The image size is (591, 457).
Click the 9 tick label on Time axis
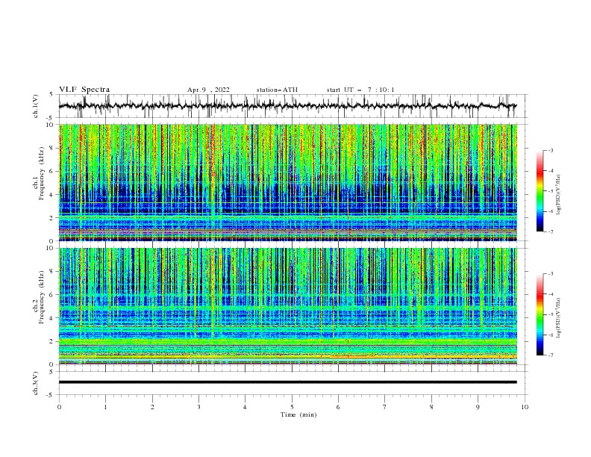point(478,407)
